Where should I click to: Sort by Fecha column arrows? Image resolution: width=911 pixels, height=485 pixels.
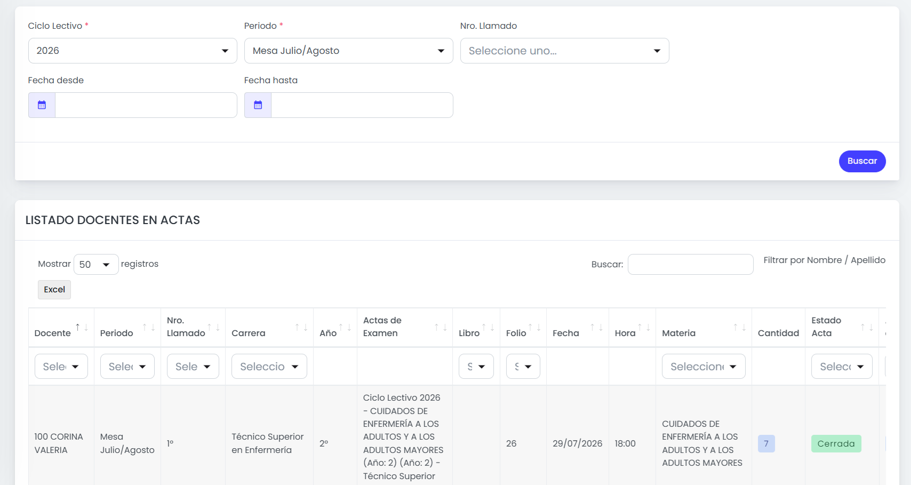coord(596,327)
